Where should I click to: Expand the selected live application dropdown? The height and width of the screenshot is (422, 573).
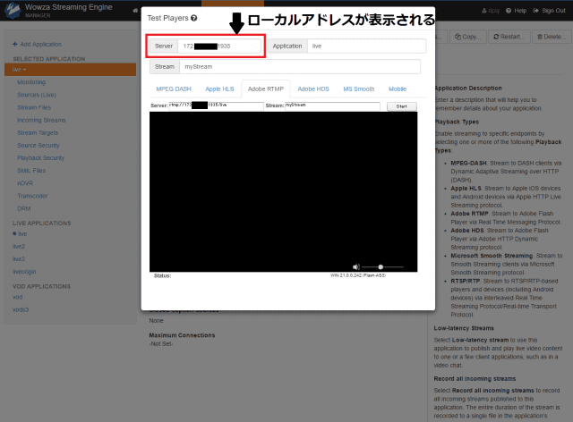70,70
